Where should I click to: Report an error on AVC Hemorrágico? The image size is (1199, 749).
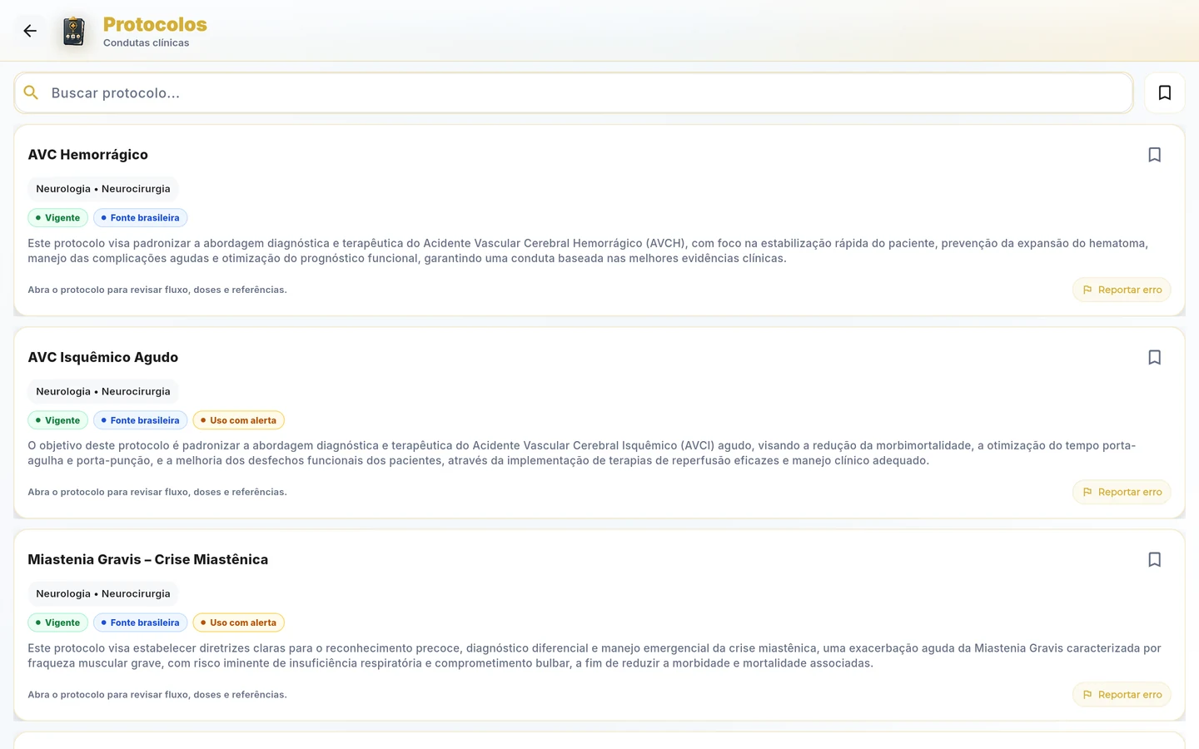(x=1122, y=290)
